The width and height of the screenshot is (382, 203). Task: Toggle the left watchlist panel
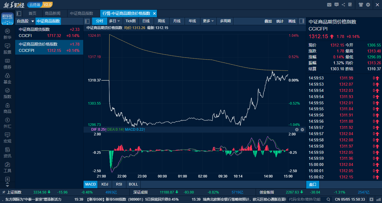click(87, 21)
